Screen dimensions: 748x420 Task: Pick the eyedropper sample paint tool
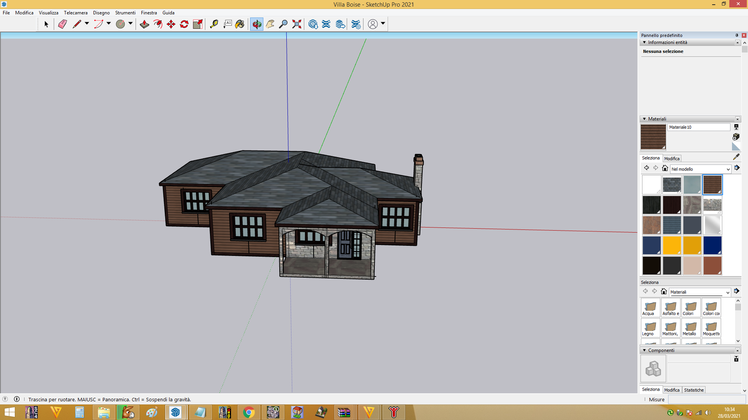pyautogui.click(x=736, y=157)
